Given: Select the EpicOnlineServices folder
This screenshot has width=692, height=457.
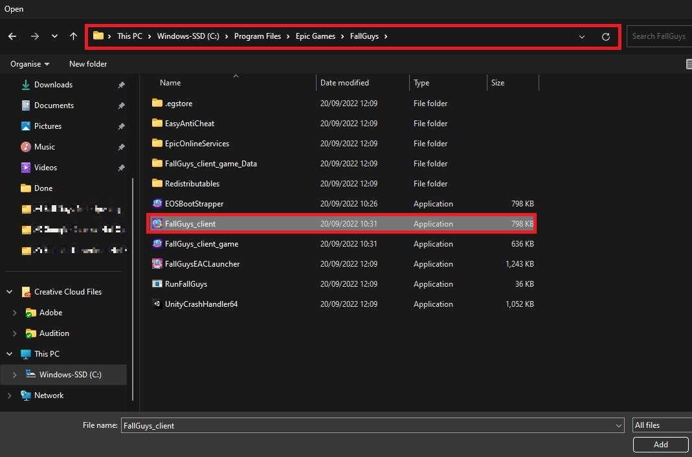Looking at the screenshot, I should (x=342, y=144).
